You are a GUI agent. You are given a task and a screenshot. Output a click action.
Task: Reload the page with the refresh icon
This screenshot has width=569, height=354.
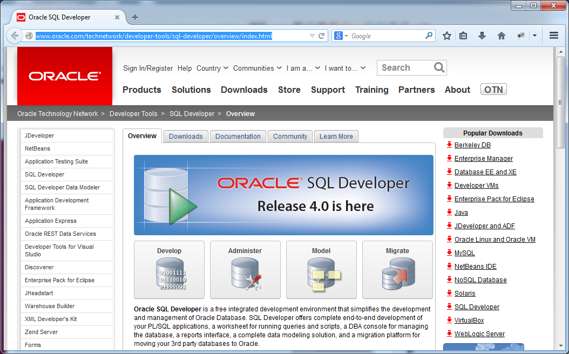(x=322, y=36)
